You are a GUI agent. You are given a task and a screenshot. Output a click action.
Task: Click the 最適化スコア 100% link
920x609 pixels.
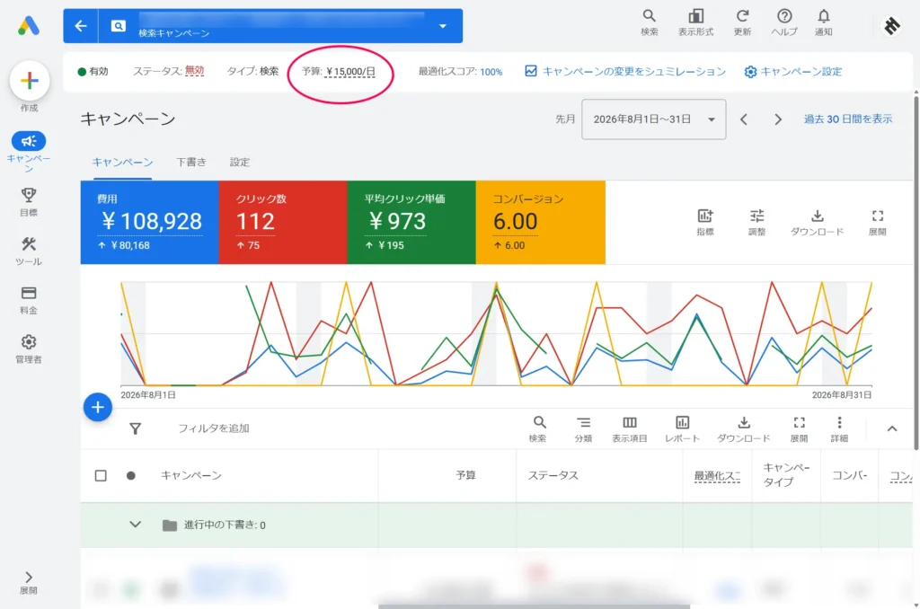pos(491,72)
